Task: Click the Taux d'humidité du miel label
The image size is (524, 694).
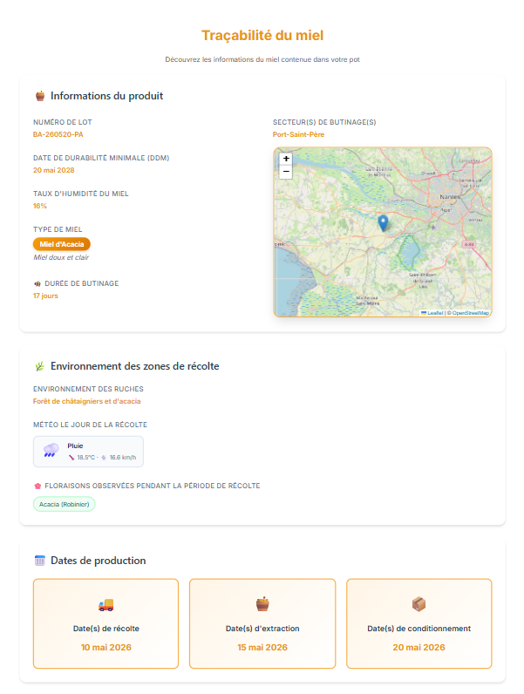Action: [x=81, y=194]
